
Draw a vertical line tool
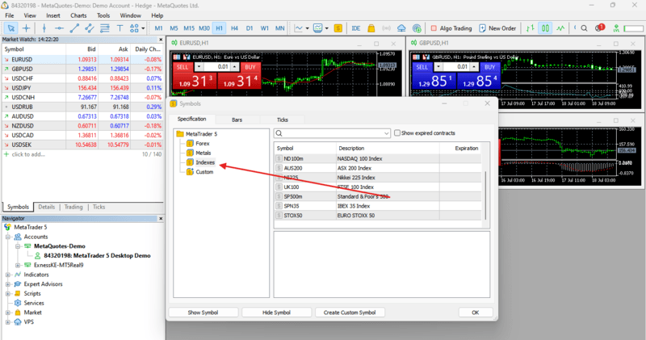[x=44, y=28]
